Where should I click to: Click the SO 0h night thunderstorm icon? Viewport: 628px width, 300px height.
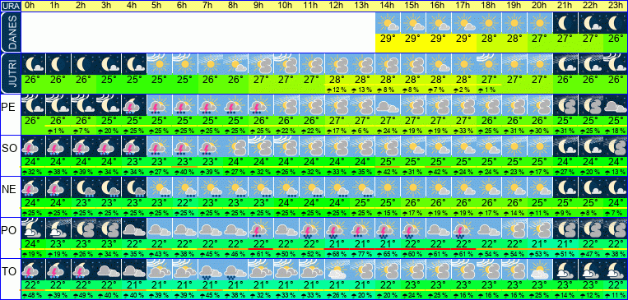33,146
